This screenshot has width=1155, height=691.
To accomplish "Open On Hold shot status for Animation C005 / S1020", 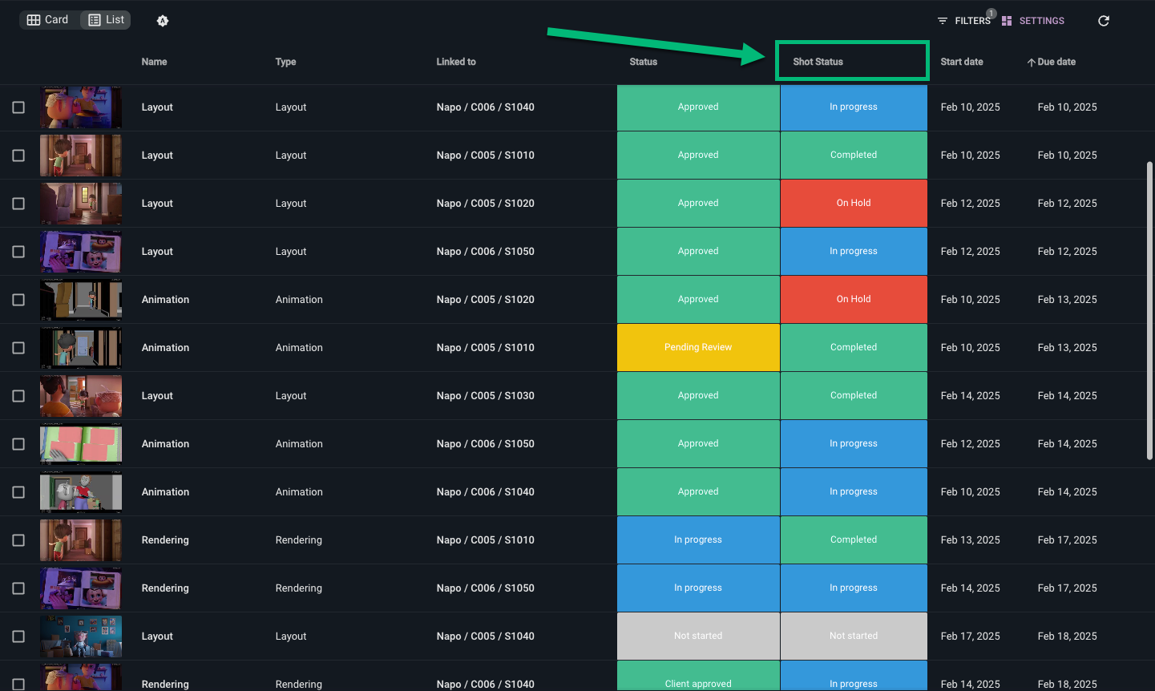I will tap(854, 300).
